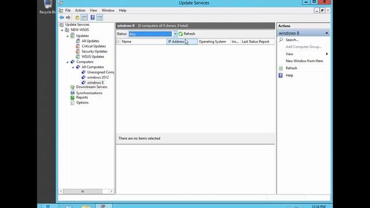
Task: Click the inner window minimize button
Action: tap(317, 10)
